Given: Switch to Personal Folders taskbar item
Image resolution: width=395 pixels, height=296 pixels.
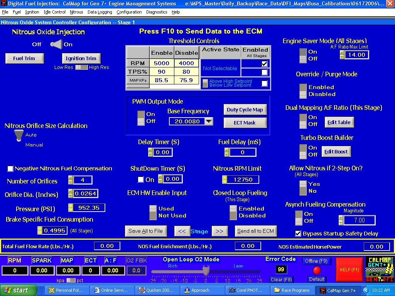Looking at the screenshot, I should click(x=67, y=290).
